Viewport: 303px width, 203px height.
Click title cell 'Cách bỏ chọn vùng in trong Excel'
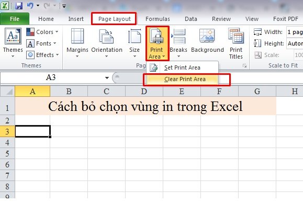coord(145,106)
